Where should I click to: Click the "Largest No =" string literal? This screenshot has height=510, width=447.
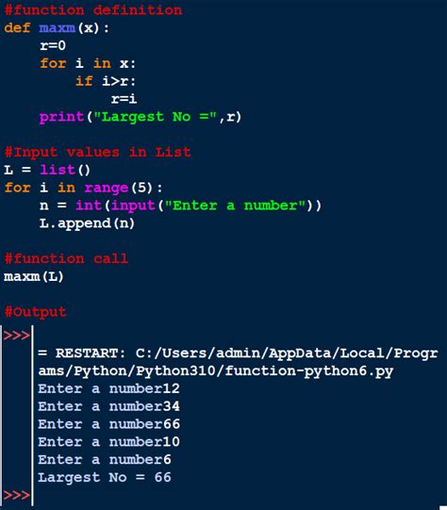pyautogui.click(x=156, y=117)
